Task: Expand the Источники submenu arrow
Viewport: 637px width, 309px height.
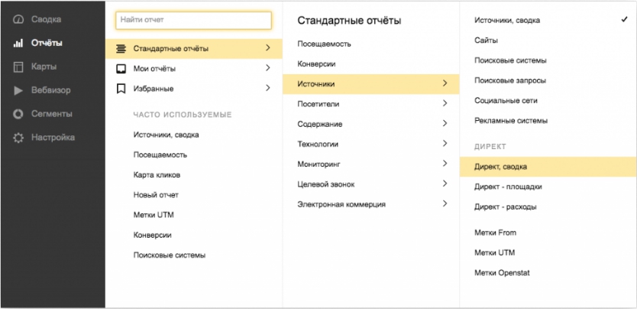Action: 445,83
